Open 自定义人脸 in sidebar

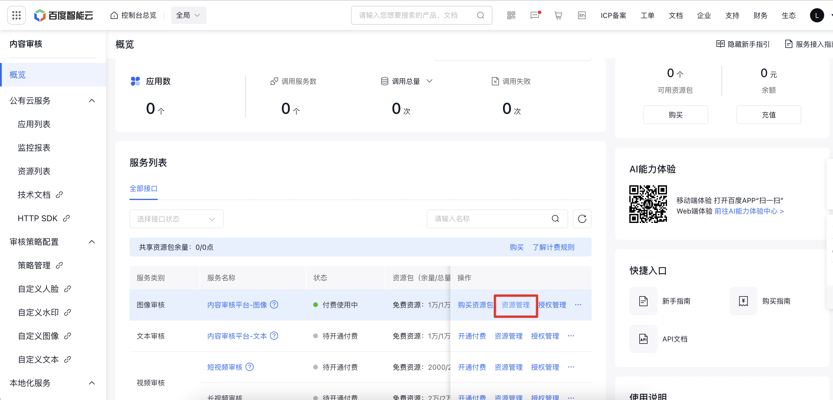(44, 289)
